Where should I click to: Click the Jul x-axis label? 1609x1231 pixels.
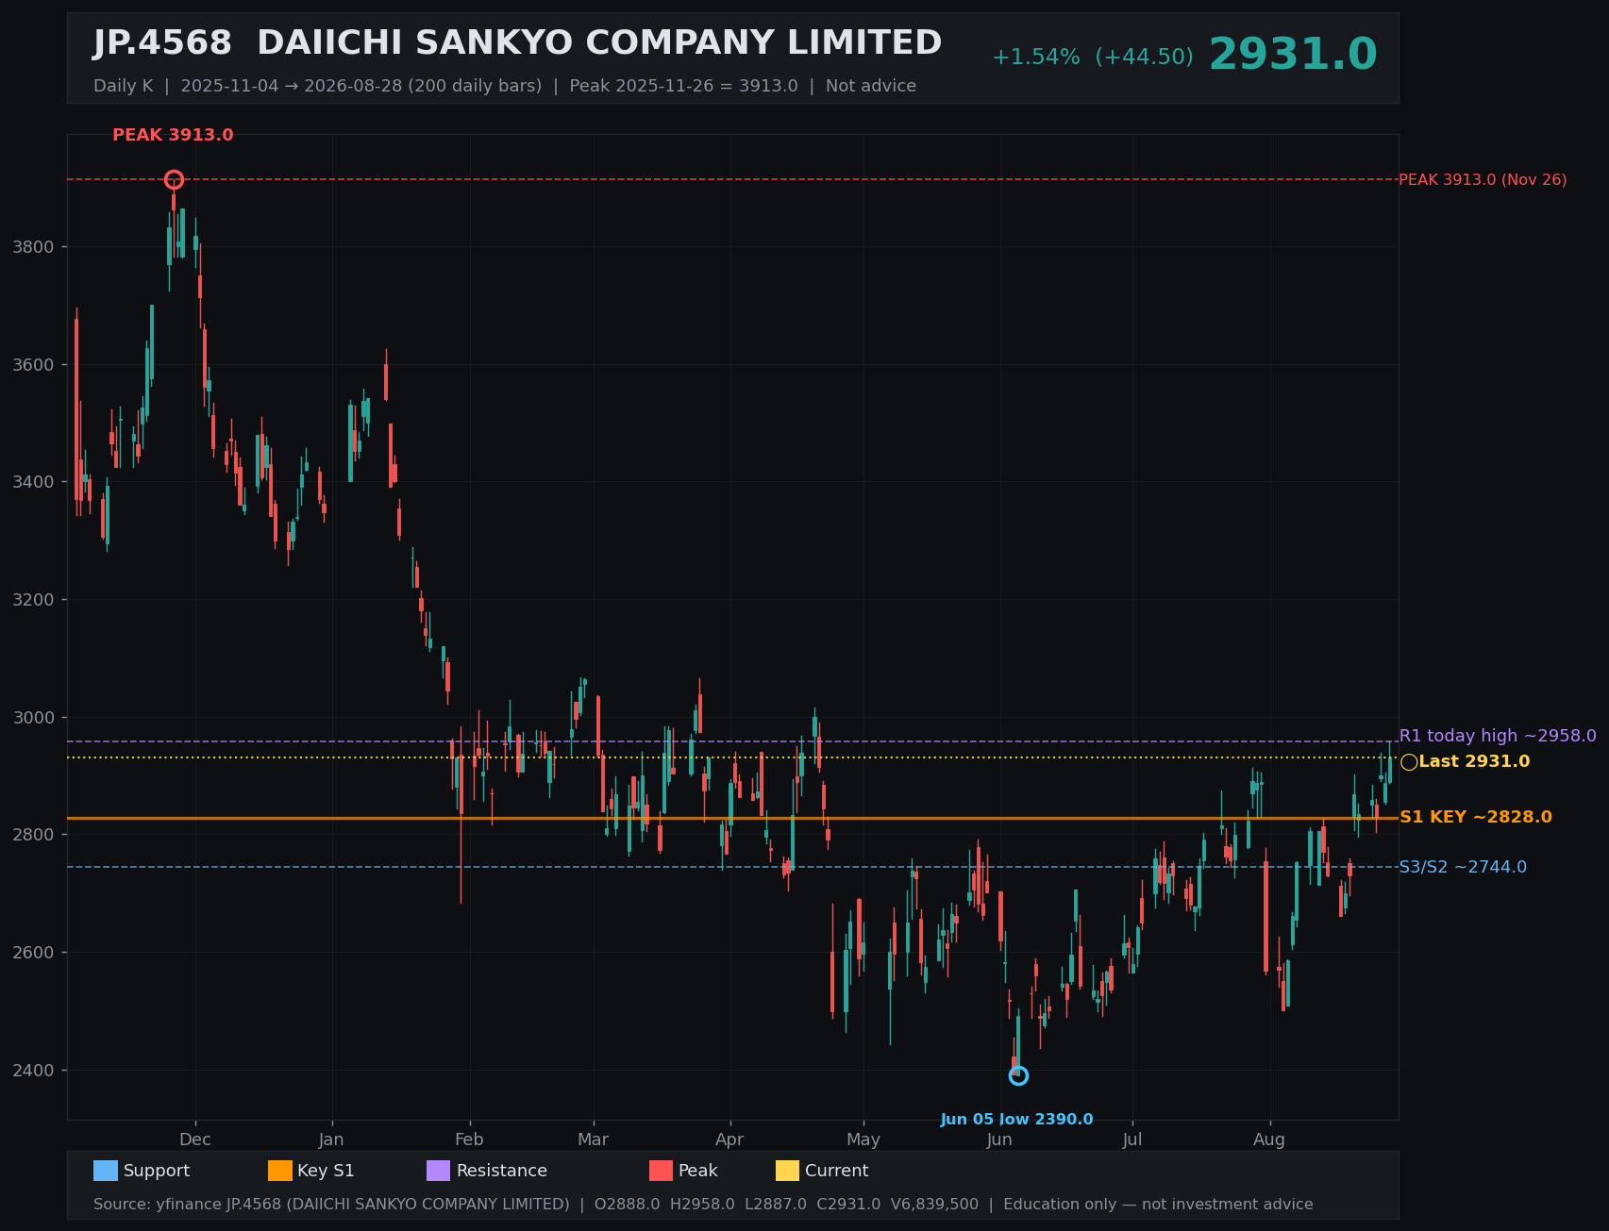pos(1132,1140)
